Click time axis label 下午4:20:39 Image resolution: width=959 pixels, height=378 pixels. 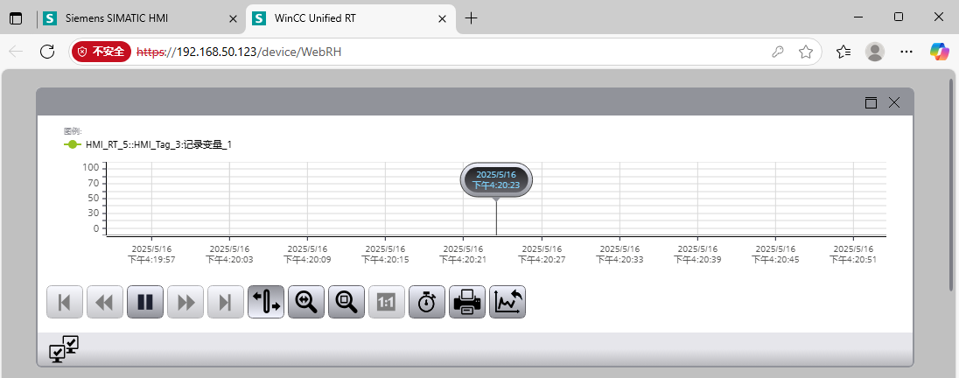coord(698,259)
